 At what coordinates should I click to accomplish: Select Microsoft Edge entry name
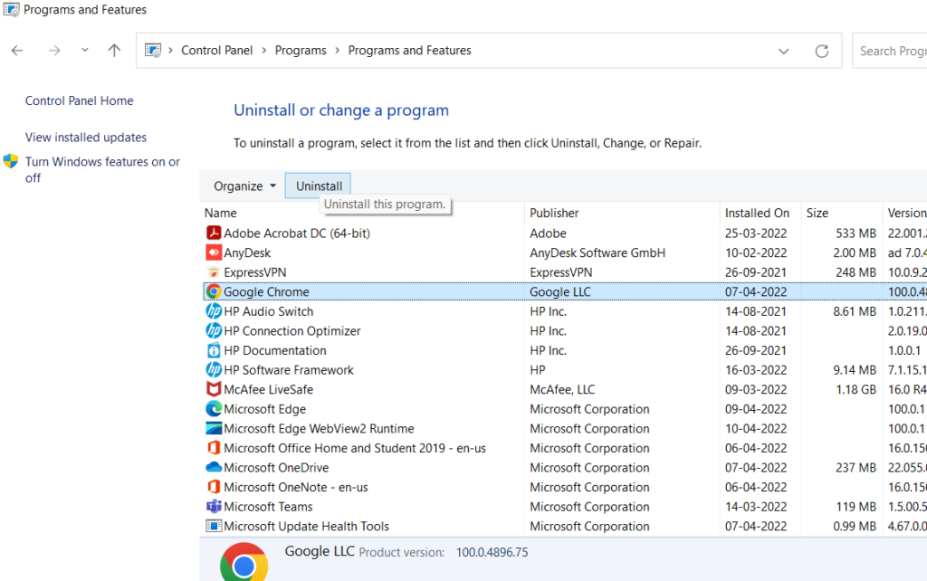pos(265,408)
